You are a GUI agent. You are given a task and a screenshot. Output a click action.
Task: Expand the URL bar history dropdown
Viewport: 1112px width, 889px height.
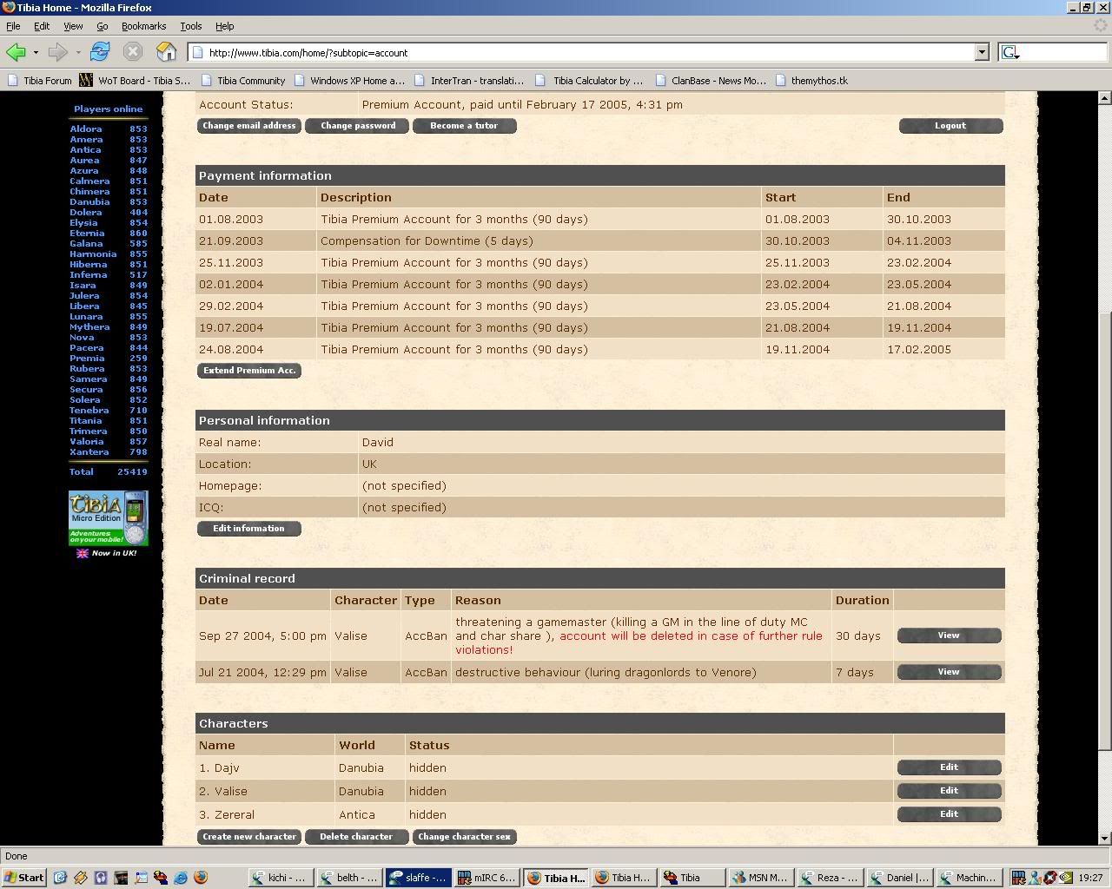[x=982, y=52]
